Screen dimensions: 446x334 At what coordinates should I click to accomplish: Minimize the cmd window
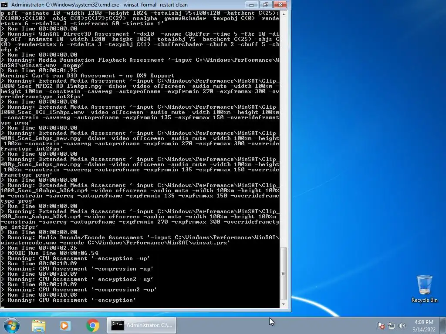pos(251,4)
